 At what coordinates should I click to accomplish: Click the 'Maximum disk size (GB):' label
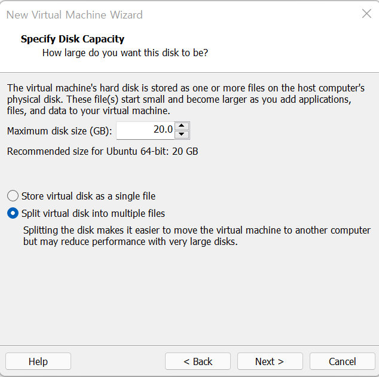pos(59,131)
